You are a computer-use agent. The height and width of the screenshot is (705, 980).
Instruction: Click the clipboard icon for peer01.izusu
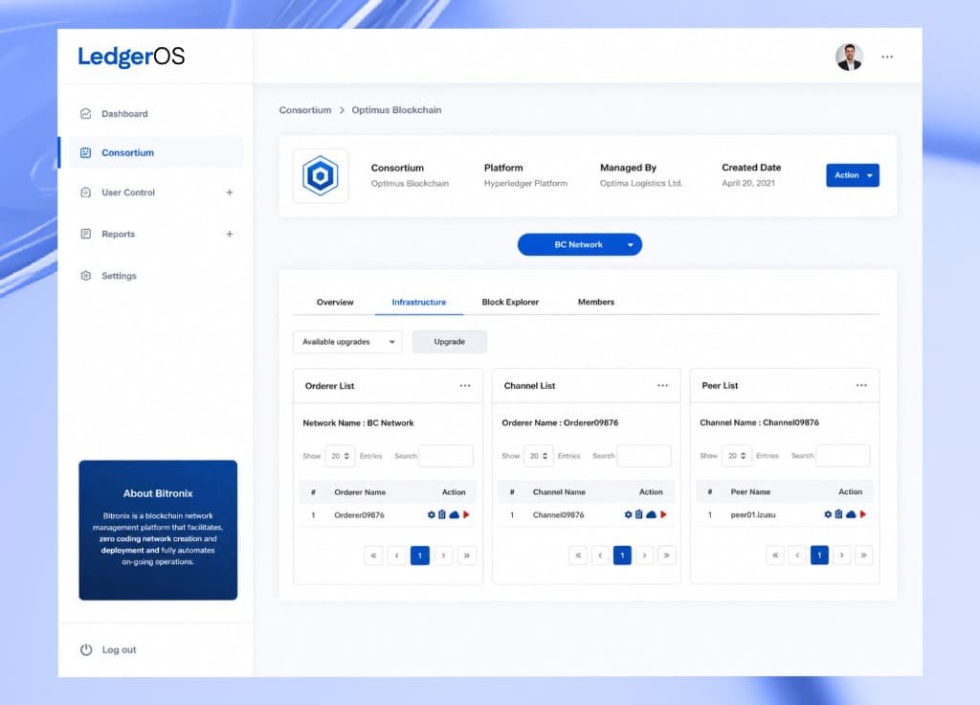838,514
